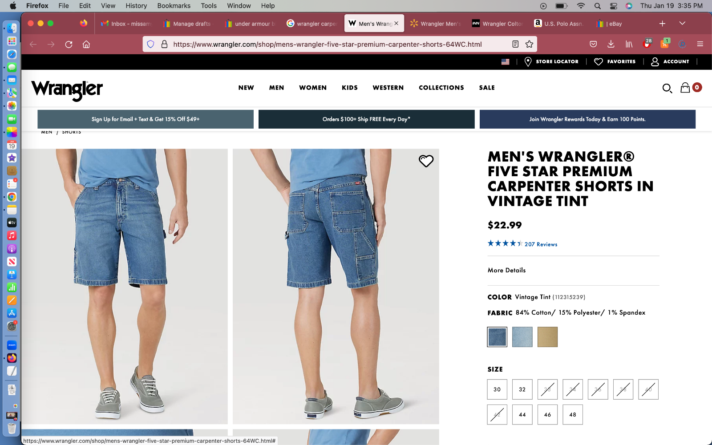Open Spotlight search in menu bar
Viewport: 712px width, 445px height.
[597, 6]
